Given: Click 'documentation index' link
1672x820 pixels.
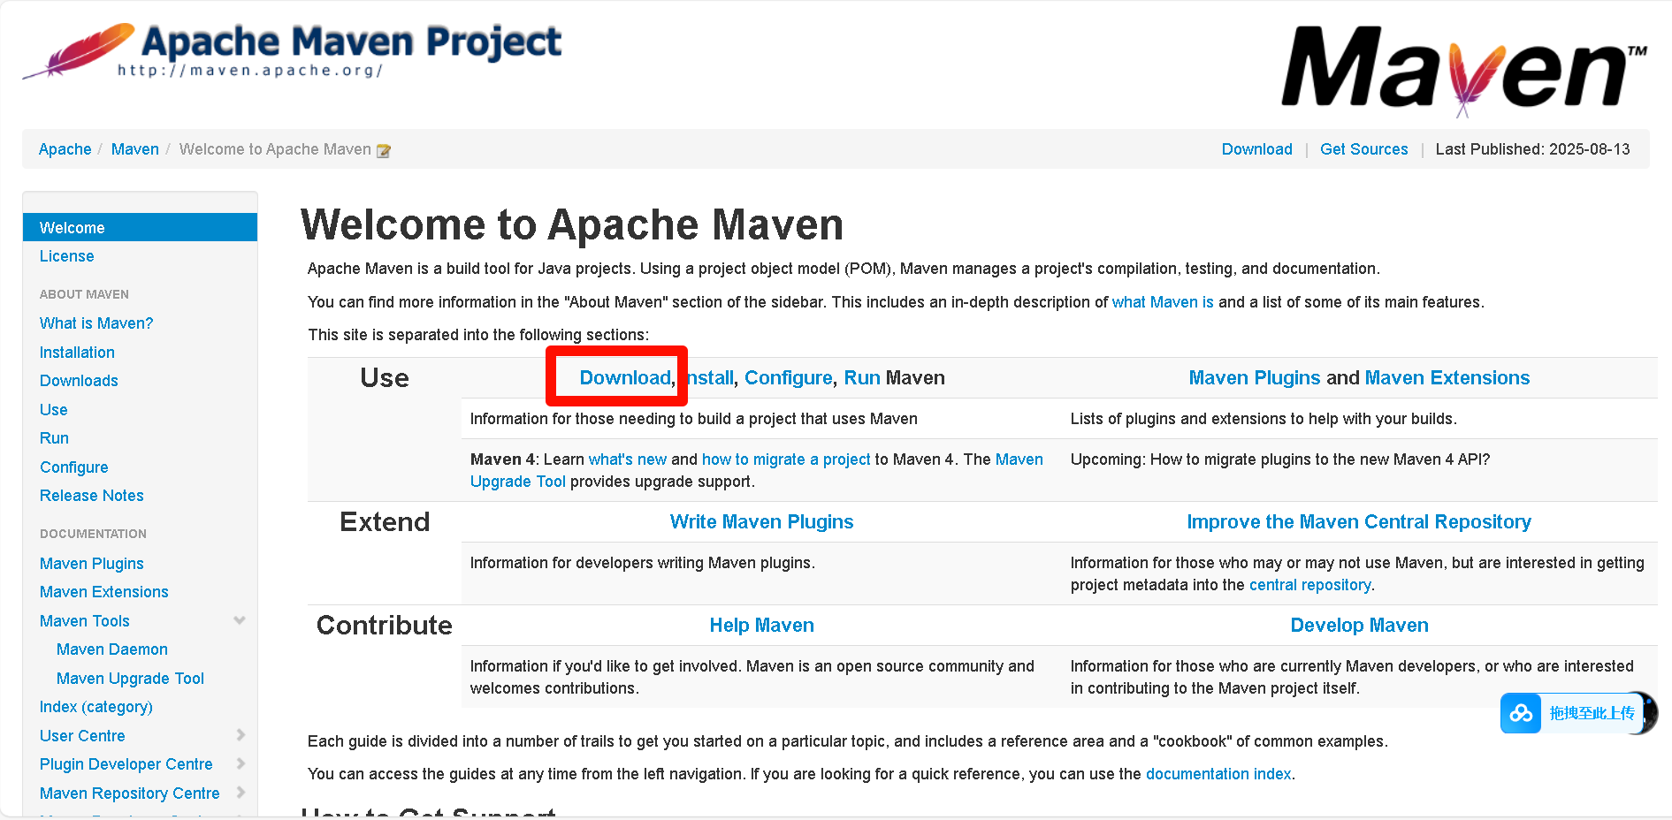Looking at the screenshot, I should (1218, 774).
